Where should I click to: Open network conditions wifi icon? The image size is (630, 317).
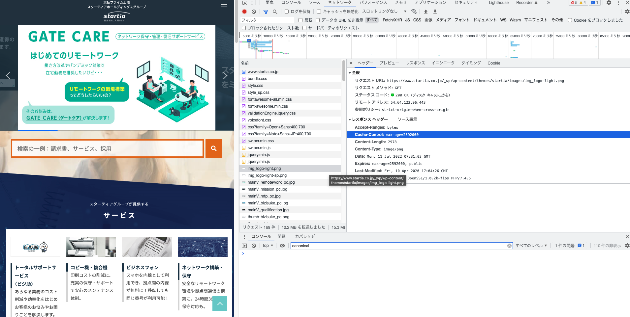[x=414, y=12]
